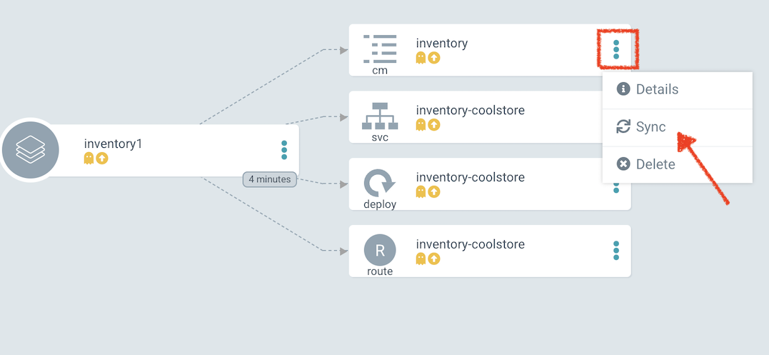Screen dimensions: 769x355
Task: Click the ConfigMap list icon labeled cm
Action: [x=379, y=49]
